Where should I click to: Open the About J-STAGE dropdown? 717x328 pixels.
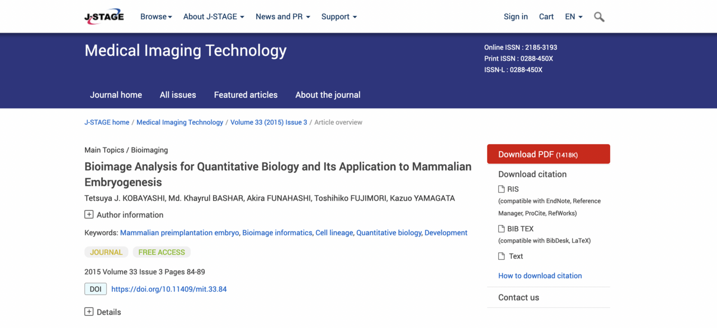coord(214,17)
